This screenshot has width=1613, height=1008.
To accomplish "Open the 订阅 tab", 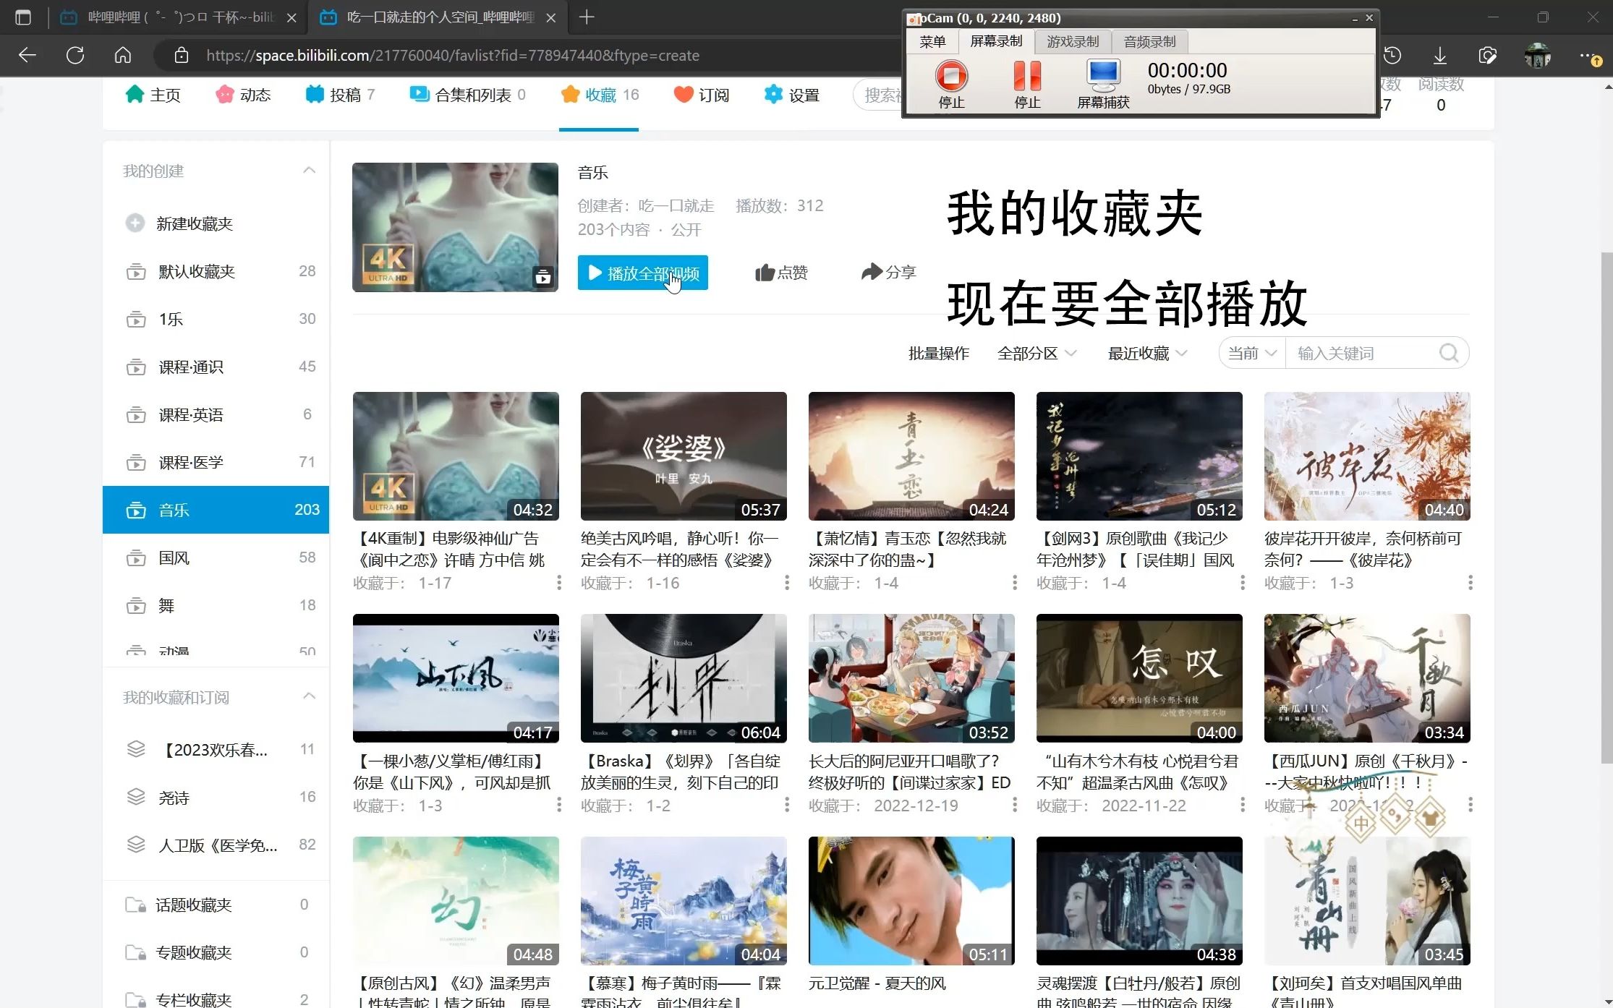I will pyautogui.click(x=702, y=95).
